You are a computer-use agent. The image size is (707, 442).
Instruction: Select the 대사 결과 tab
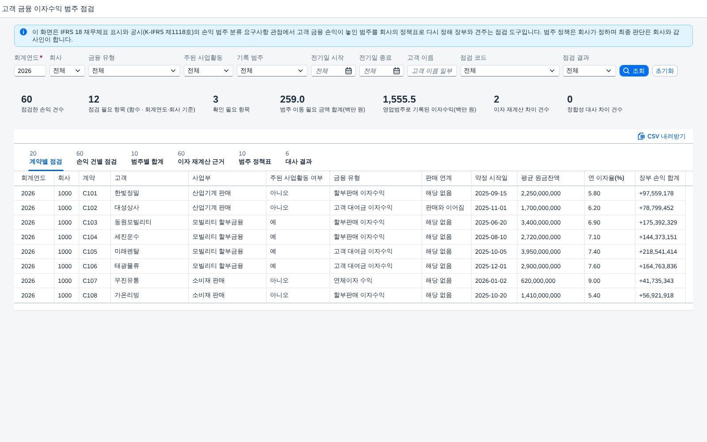[299, 158]
